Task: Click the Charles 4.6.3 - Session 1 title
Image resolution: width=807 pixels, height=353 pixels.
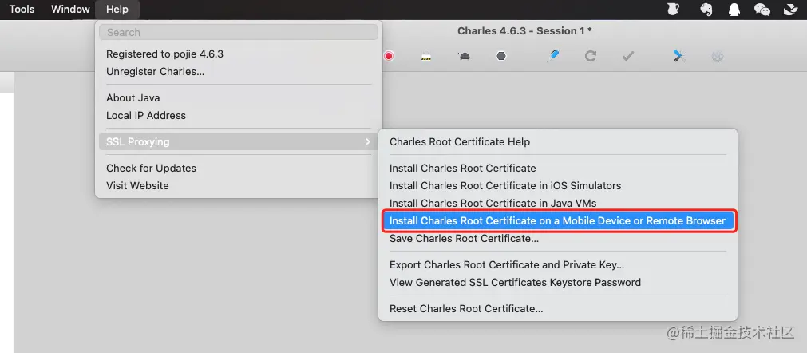Action: 524,31
